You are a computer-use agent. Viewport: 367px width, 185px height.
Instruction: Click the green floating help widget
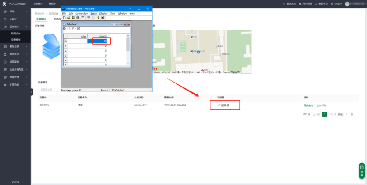point(361,170)
